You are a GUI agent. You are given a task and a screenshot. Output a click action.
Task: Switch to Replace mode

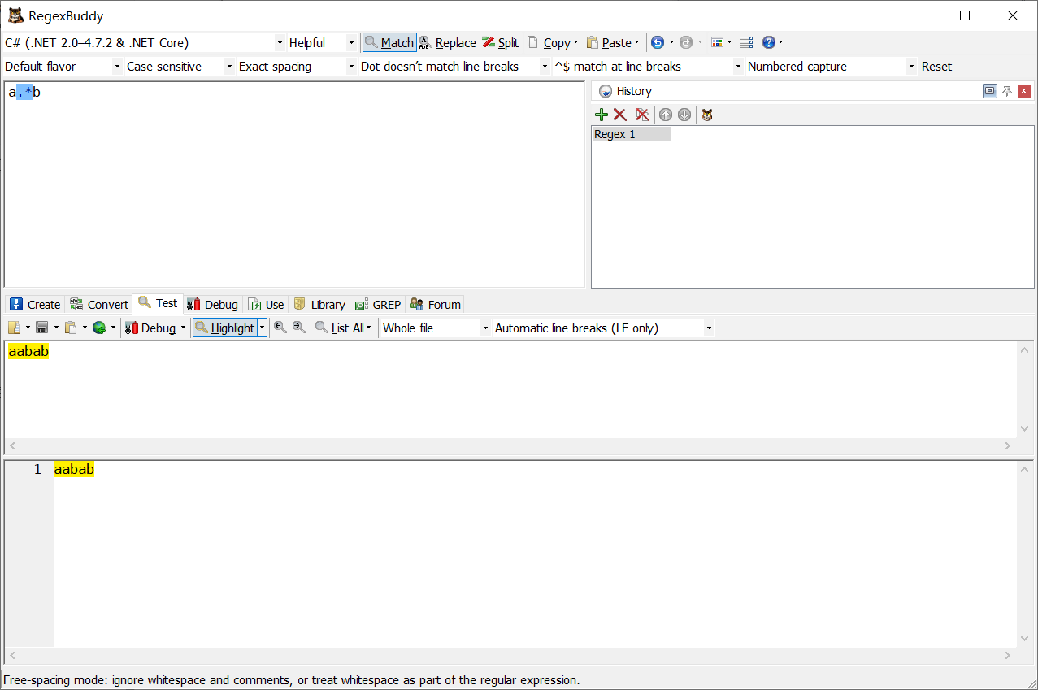coord(448,42)
